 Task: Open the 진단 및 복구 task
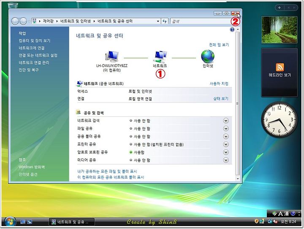click(x=29, y=70)
